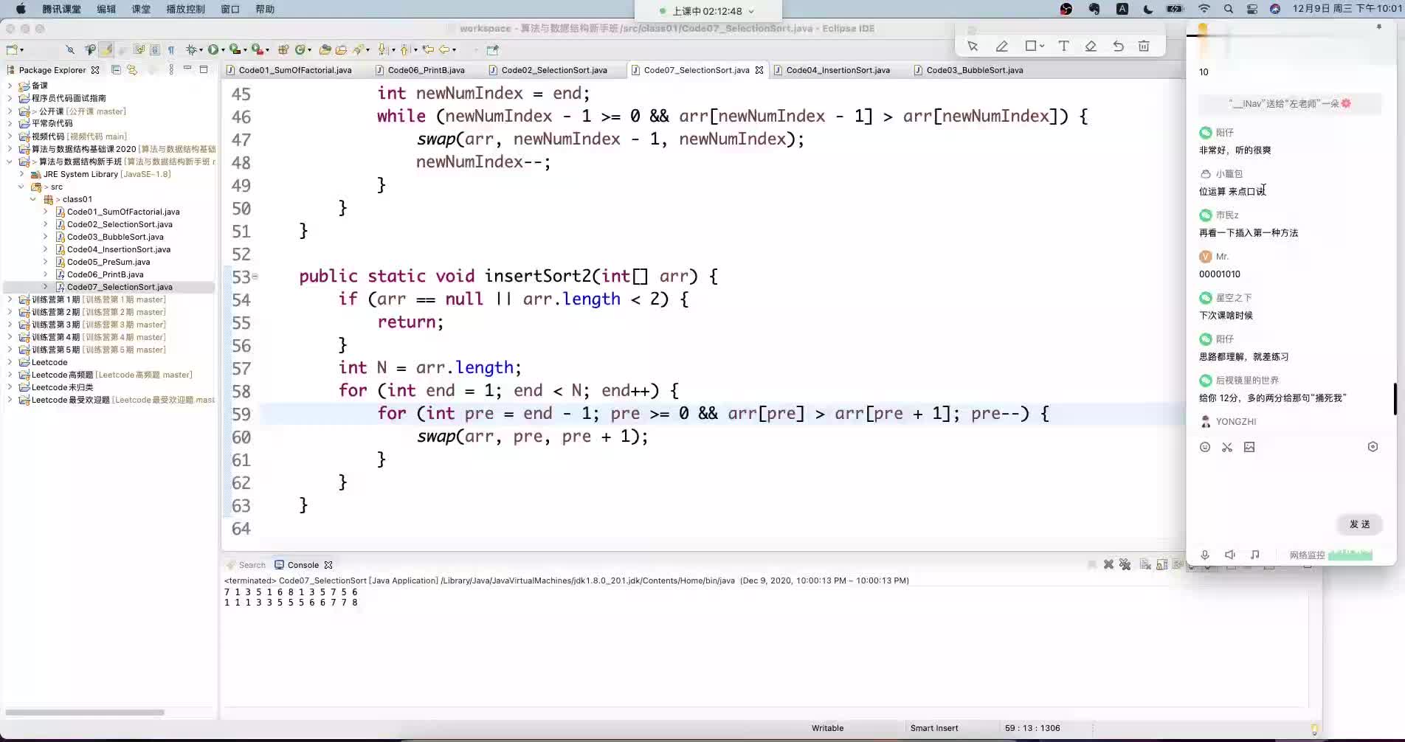Switch to Code06_PrintB.java editor tab
The image size is (1405, 742).
click(426, 70)
